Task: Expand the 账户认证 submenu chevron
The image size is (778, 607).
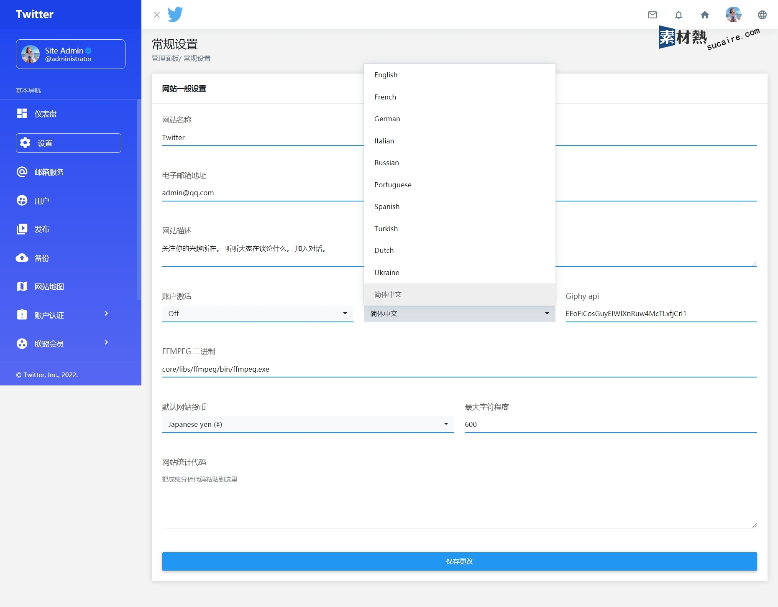Action: (106, 314)
